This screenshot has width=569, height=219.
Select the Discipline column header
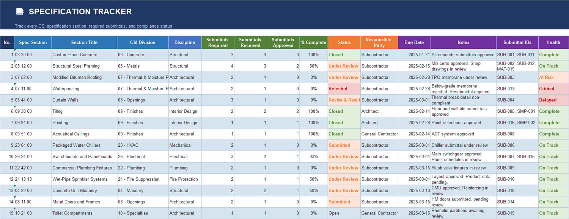pos(185,42)
